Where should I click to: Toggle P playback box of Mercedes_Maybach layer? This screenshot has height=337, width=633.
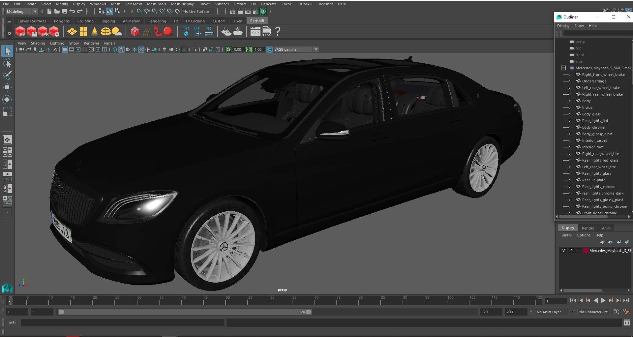(x=571, y=251)
